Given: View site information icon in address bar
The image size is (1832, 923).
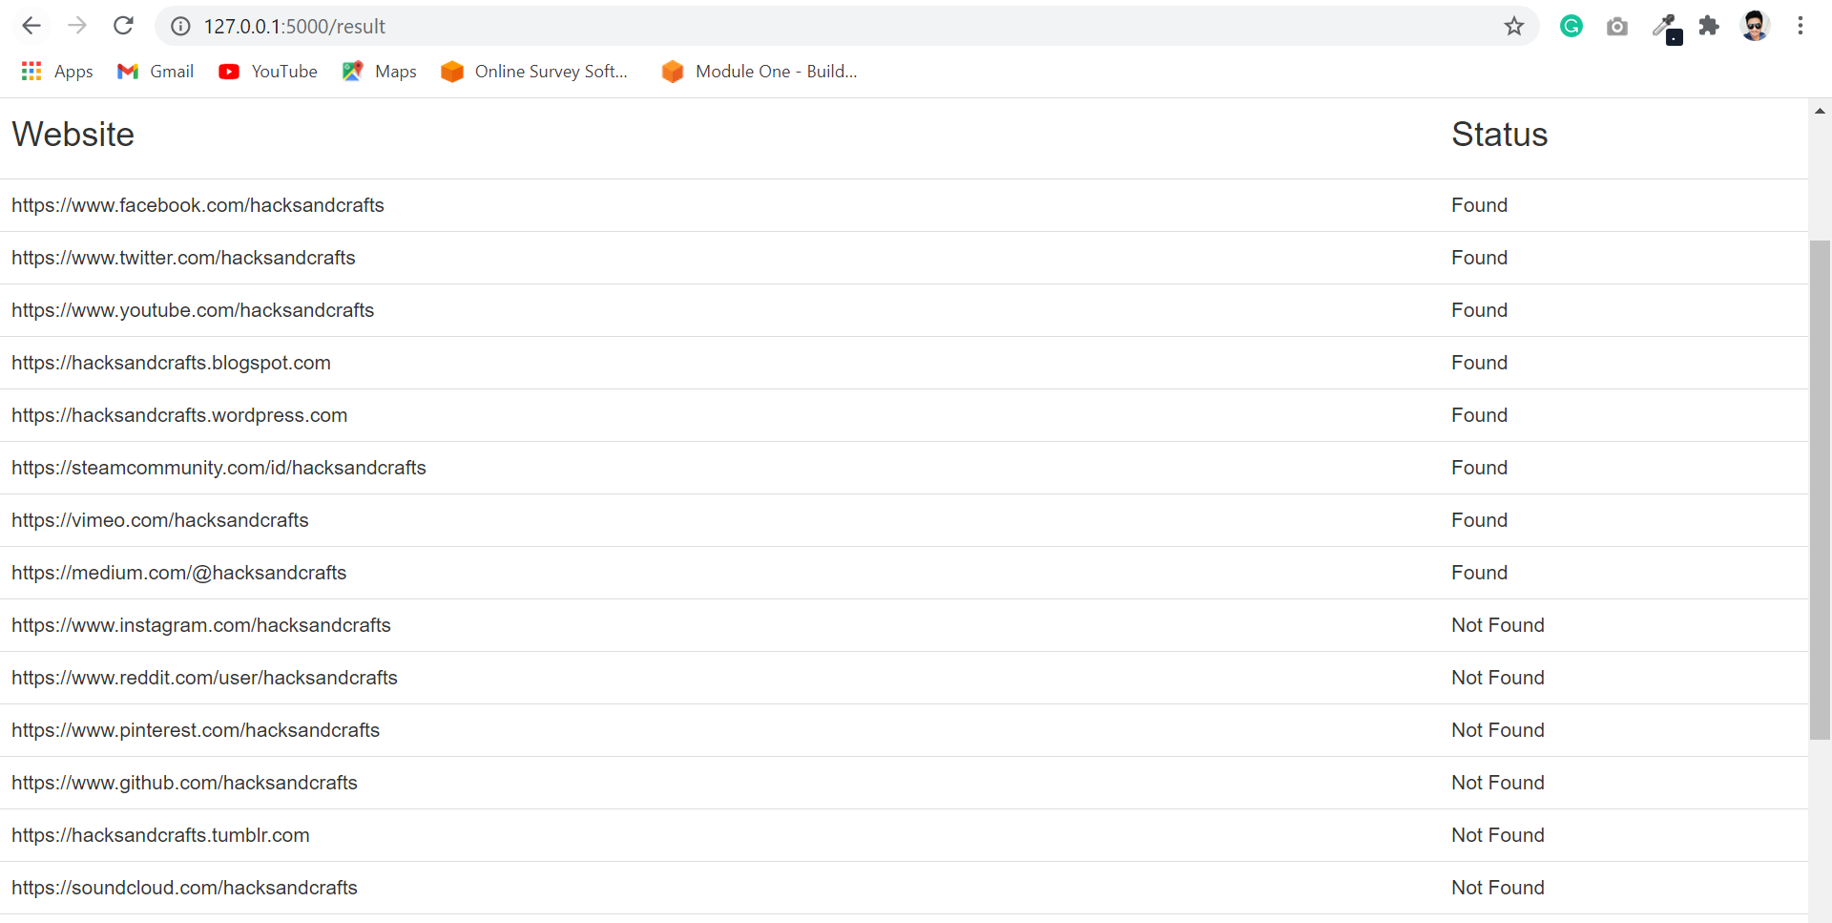Looking at the screenshot, I should (180, 27).
